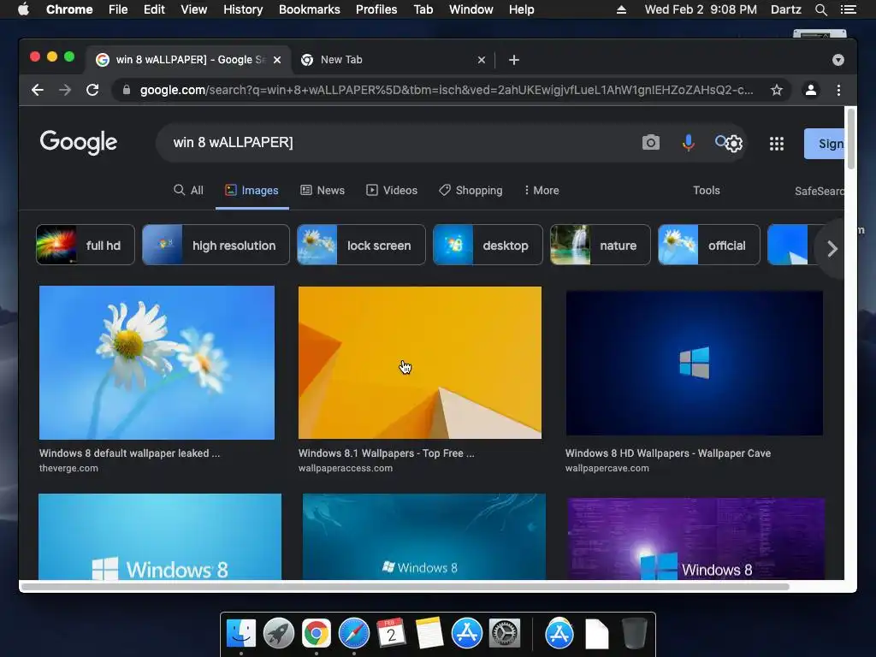876x657 pixels.
Task: Open Calendar from the Dock
Action: coord(391,634)
